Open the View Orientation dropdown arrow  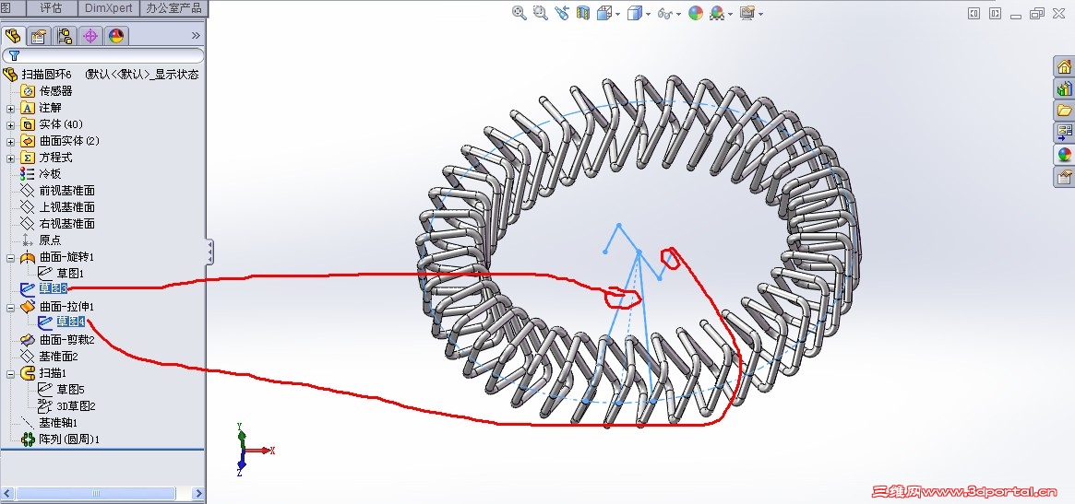[617, 14]
